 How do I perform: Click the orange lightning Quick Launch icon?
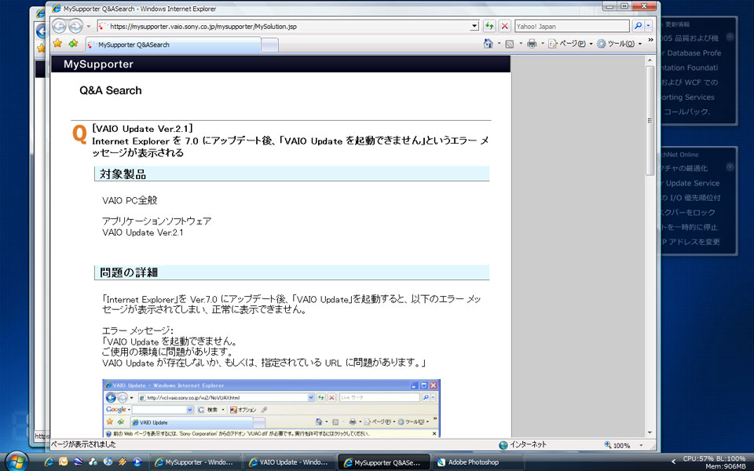point(123,462)
